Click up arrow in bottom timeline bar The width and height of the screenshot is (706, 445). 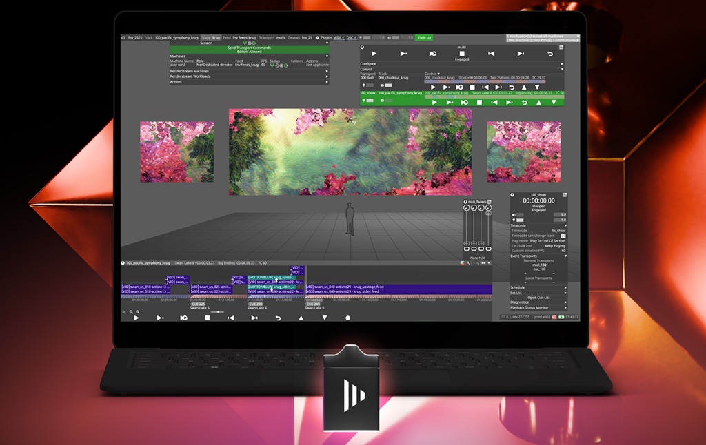(x=301, y=318)
